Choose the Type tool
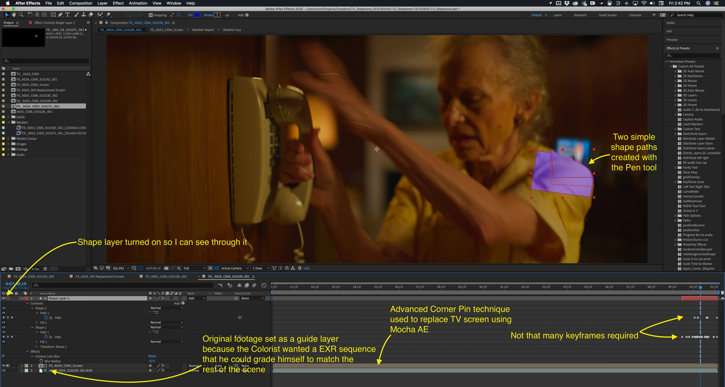Screen dimensions: 725x387 tap(67, 15)
